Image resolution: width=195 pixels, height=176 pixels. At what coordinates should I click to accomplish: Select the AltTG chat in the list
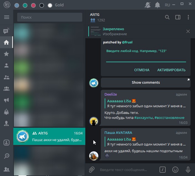coord(49,136)
